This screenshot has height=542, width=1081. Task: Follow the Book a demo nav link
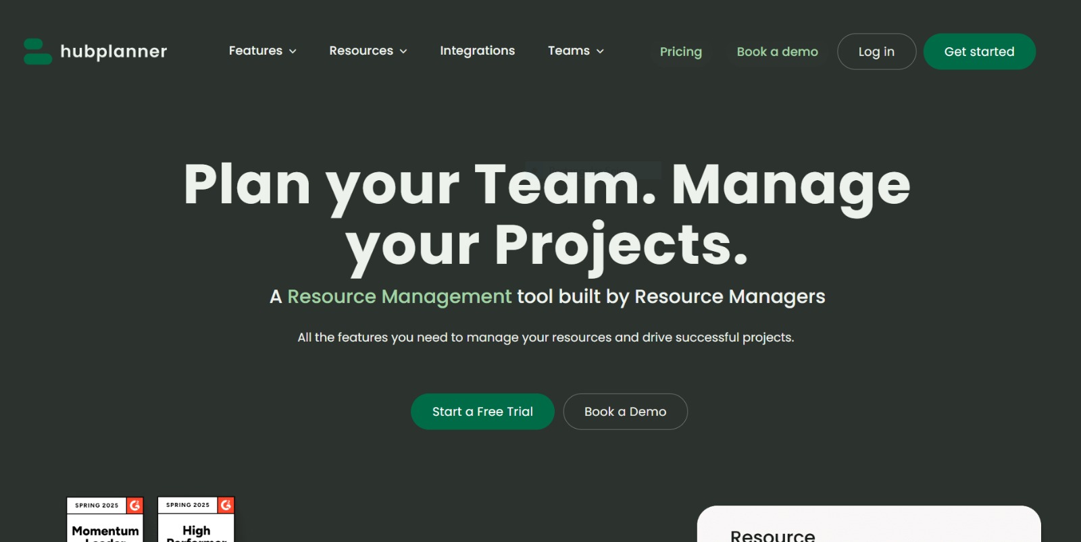click(x=777, y=52)
